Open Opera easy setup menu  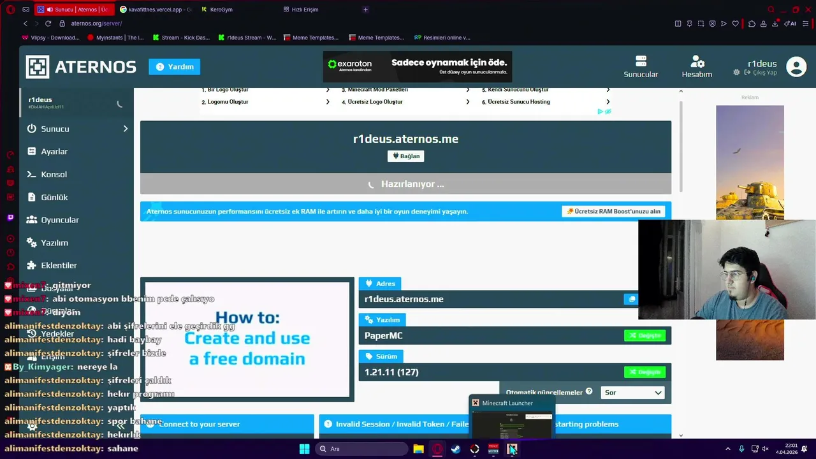point(806,24)
